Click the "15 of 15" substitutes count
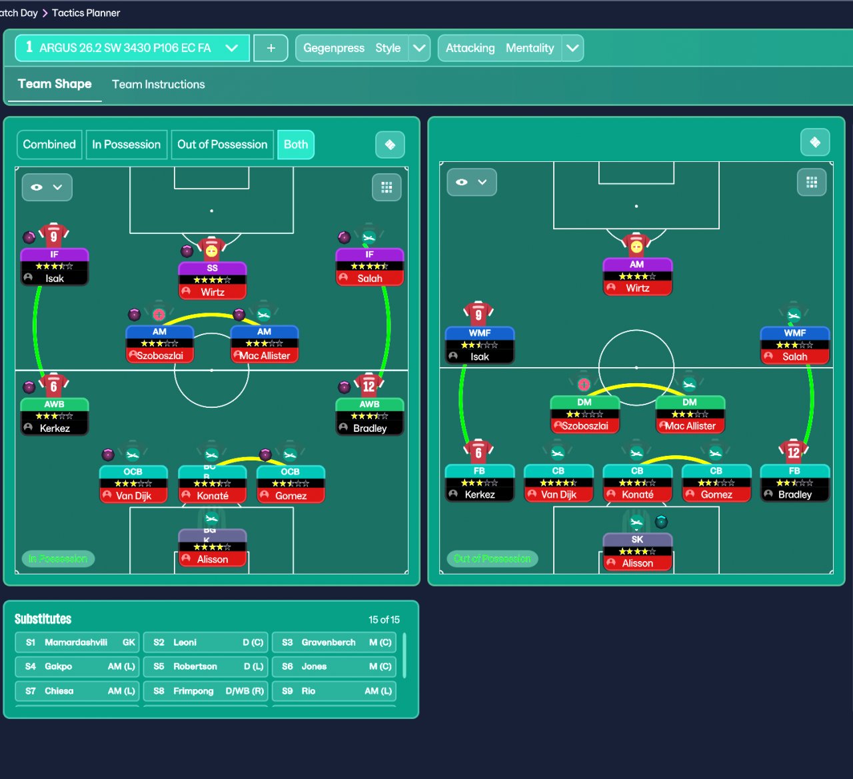The image size is (853, 779). click(x=385, y=620)
